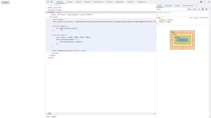Click the START! button on the page
The height and width of the screenshot is (118, 211).
pos(5,3)
